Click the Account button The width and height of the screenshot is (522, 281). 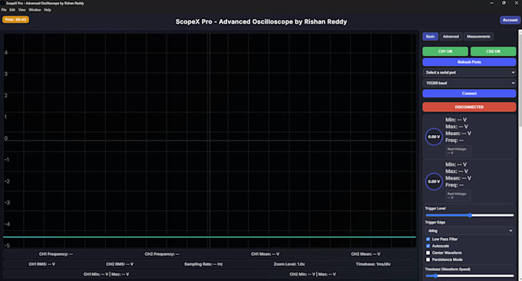pos(510,20)
